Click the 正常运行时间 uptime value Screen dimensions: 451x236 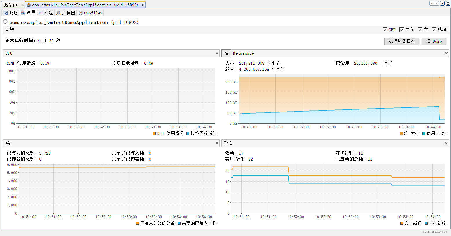49,41
